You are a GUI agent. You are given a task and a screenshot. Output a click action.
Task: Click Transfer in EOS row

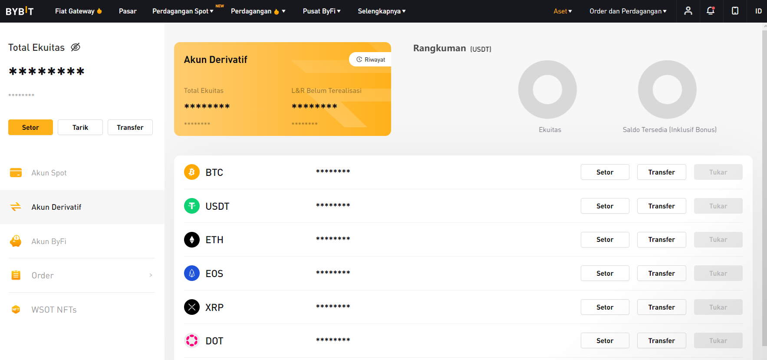click(662, 273)
